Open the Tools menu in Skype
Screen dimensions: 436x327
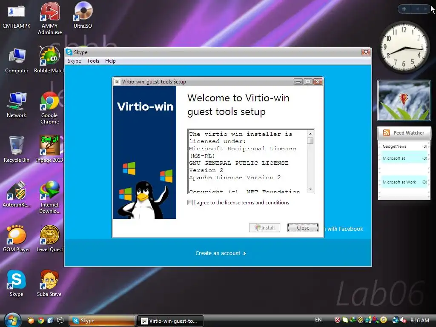pos(93,61)
